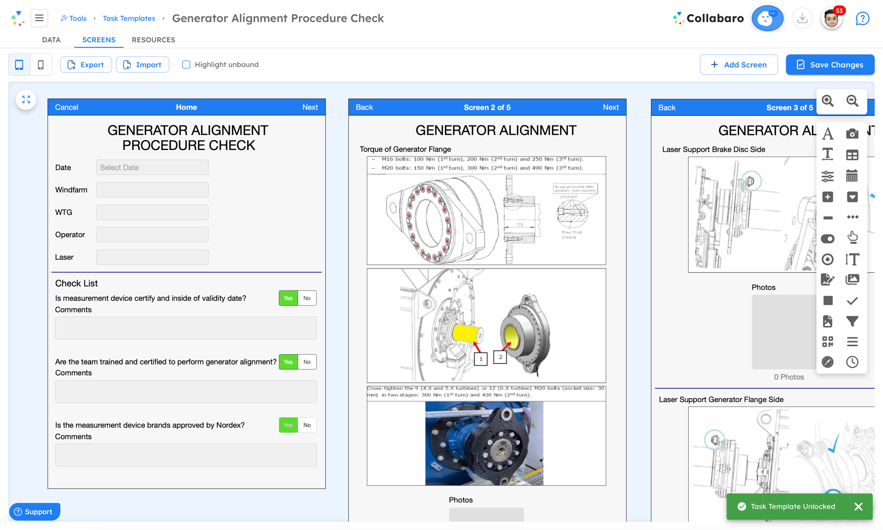Set validity date question to No
Screen dimensions: 883x530
pyautogui.click(x=307, y=298)
